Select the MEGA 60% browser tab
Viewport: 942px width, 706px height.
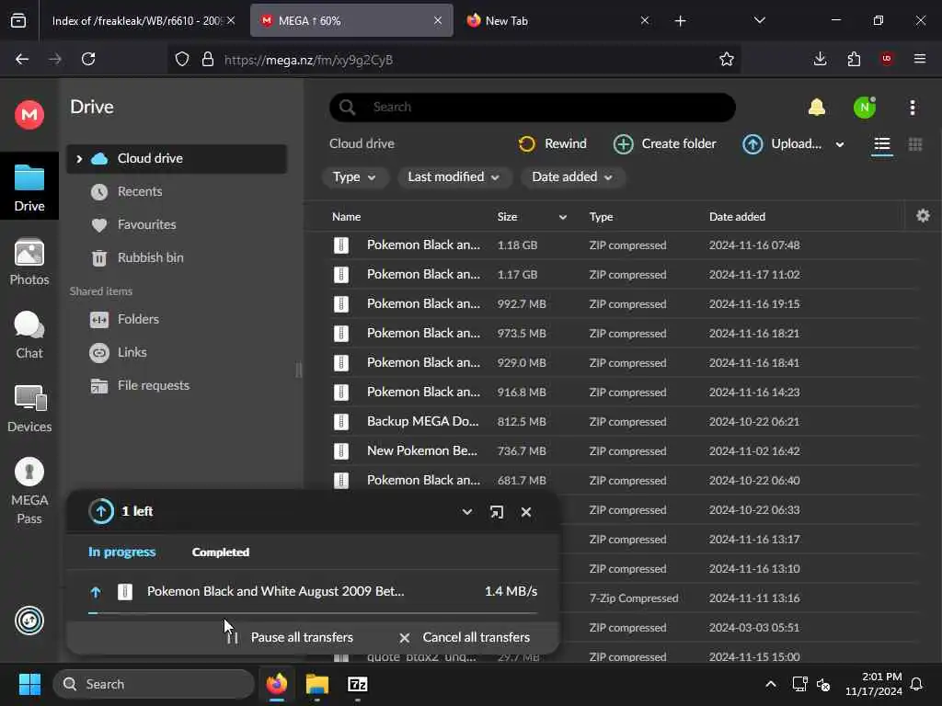point(352,21)
